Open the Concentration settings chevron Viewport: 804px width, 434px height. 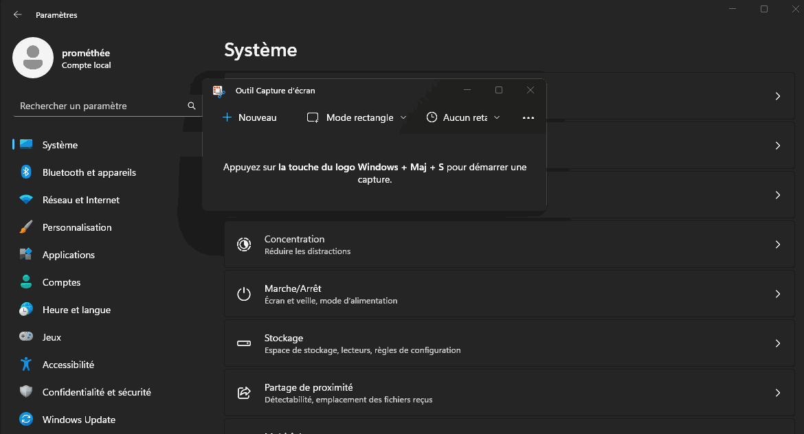point(777,244)
